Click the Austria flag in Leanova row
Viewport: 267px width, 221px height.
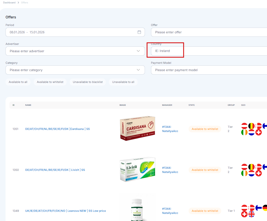(x=244, y=208)
